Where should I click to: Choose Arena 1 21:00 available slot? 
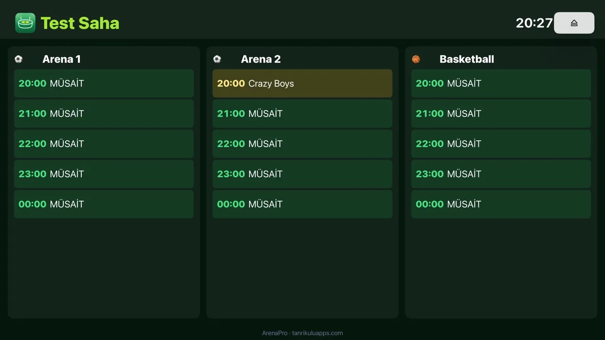104,114
